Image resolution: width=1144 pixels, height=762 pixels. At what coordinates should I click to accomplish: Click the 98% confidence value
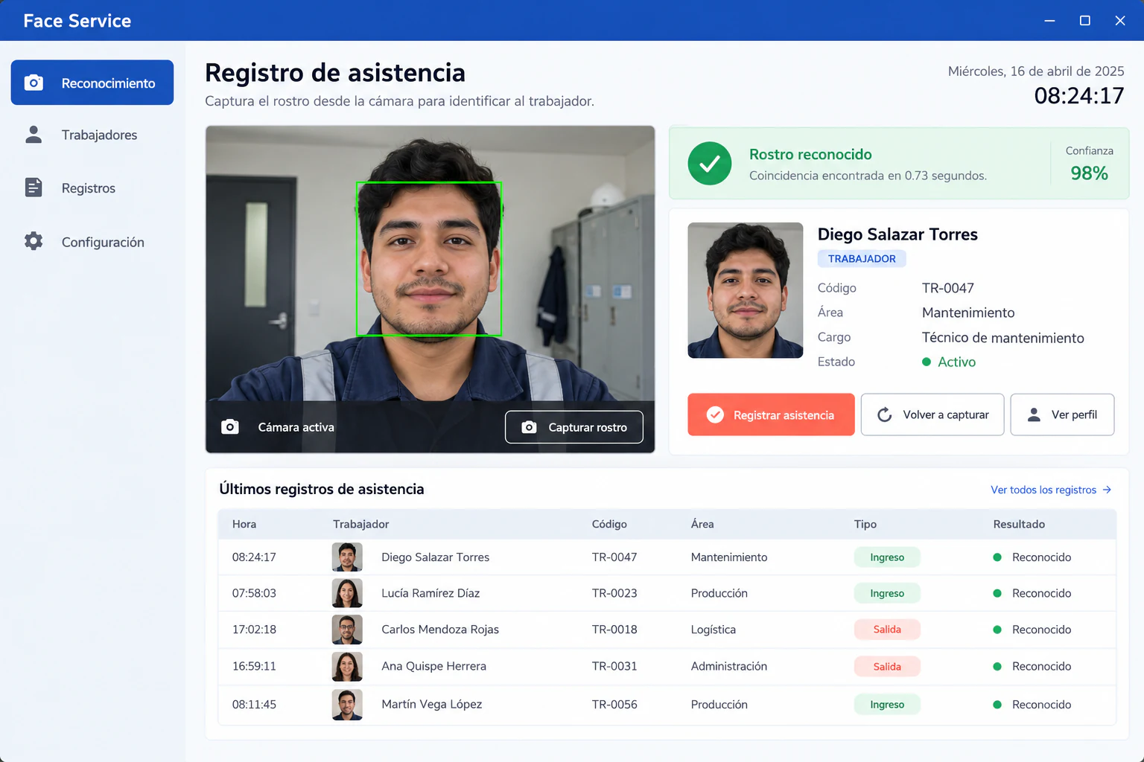coord(1090,173)
